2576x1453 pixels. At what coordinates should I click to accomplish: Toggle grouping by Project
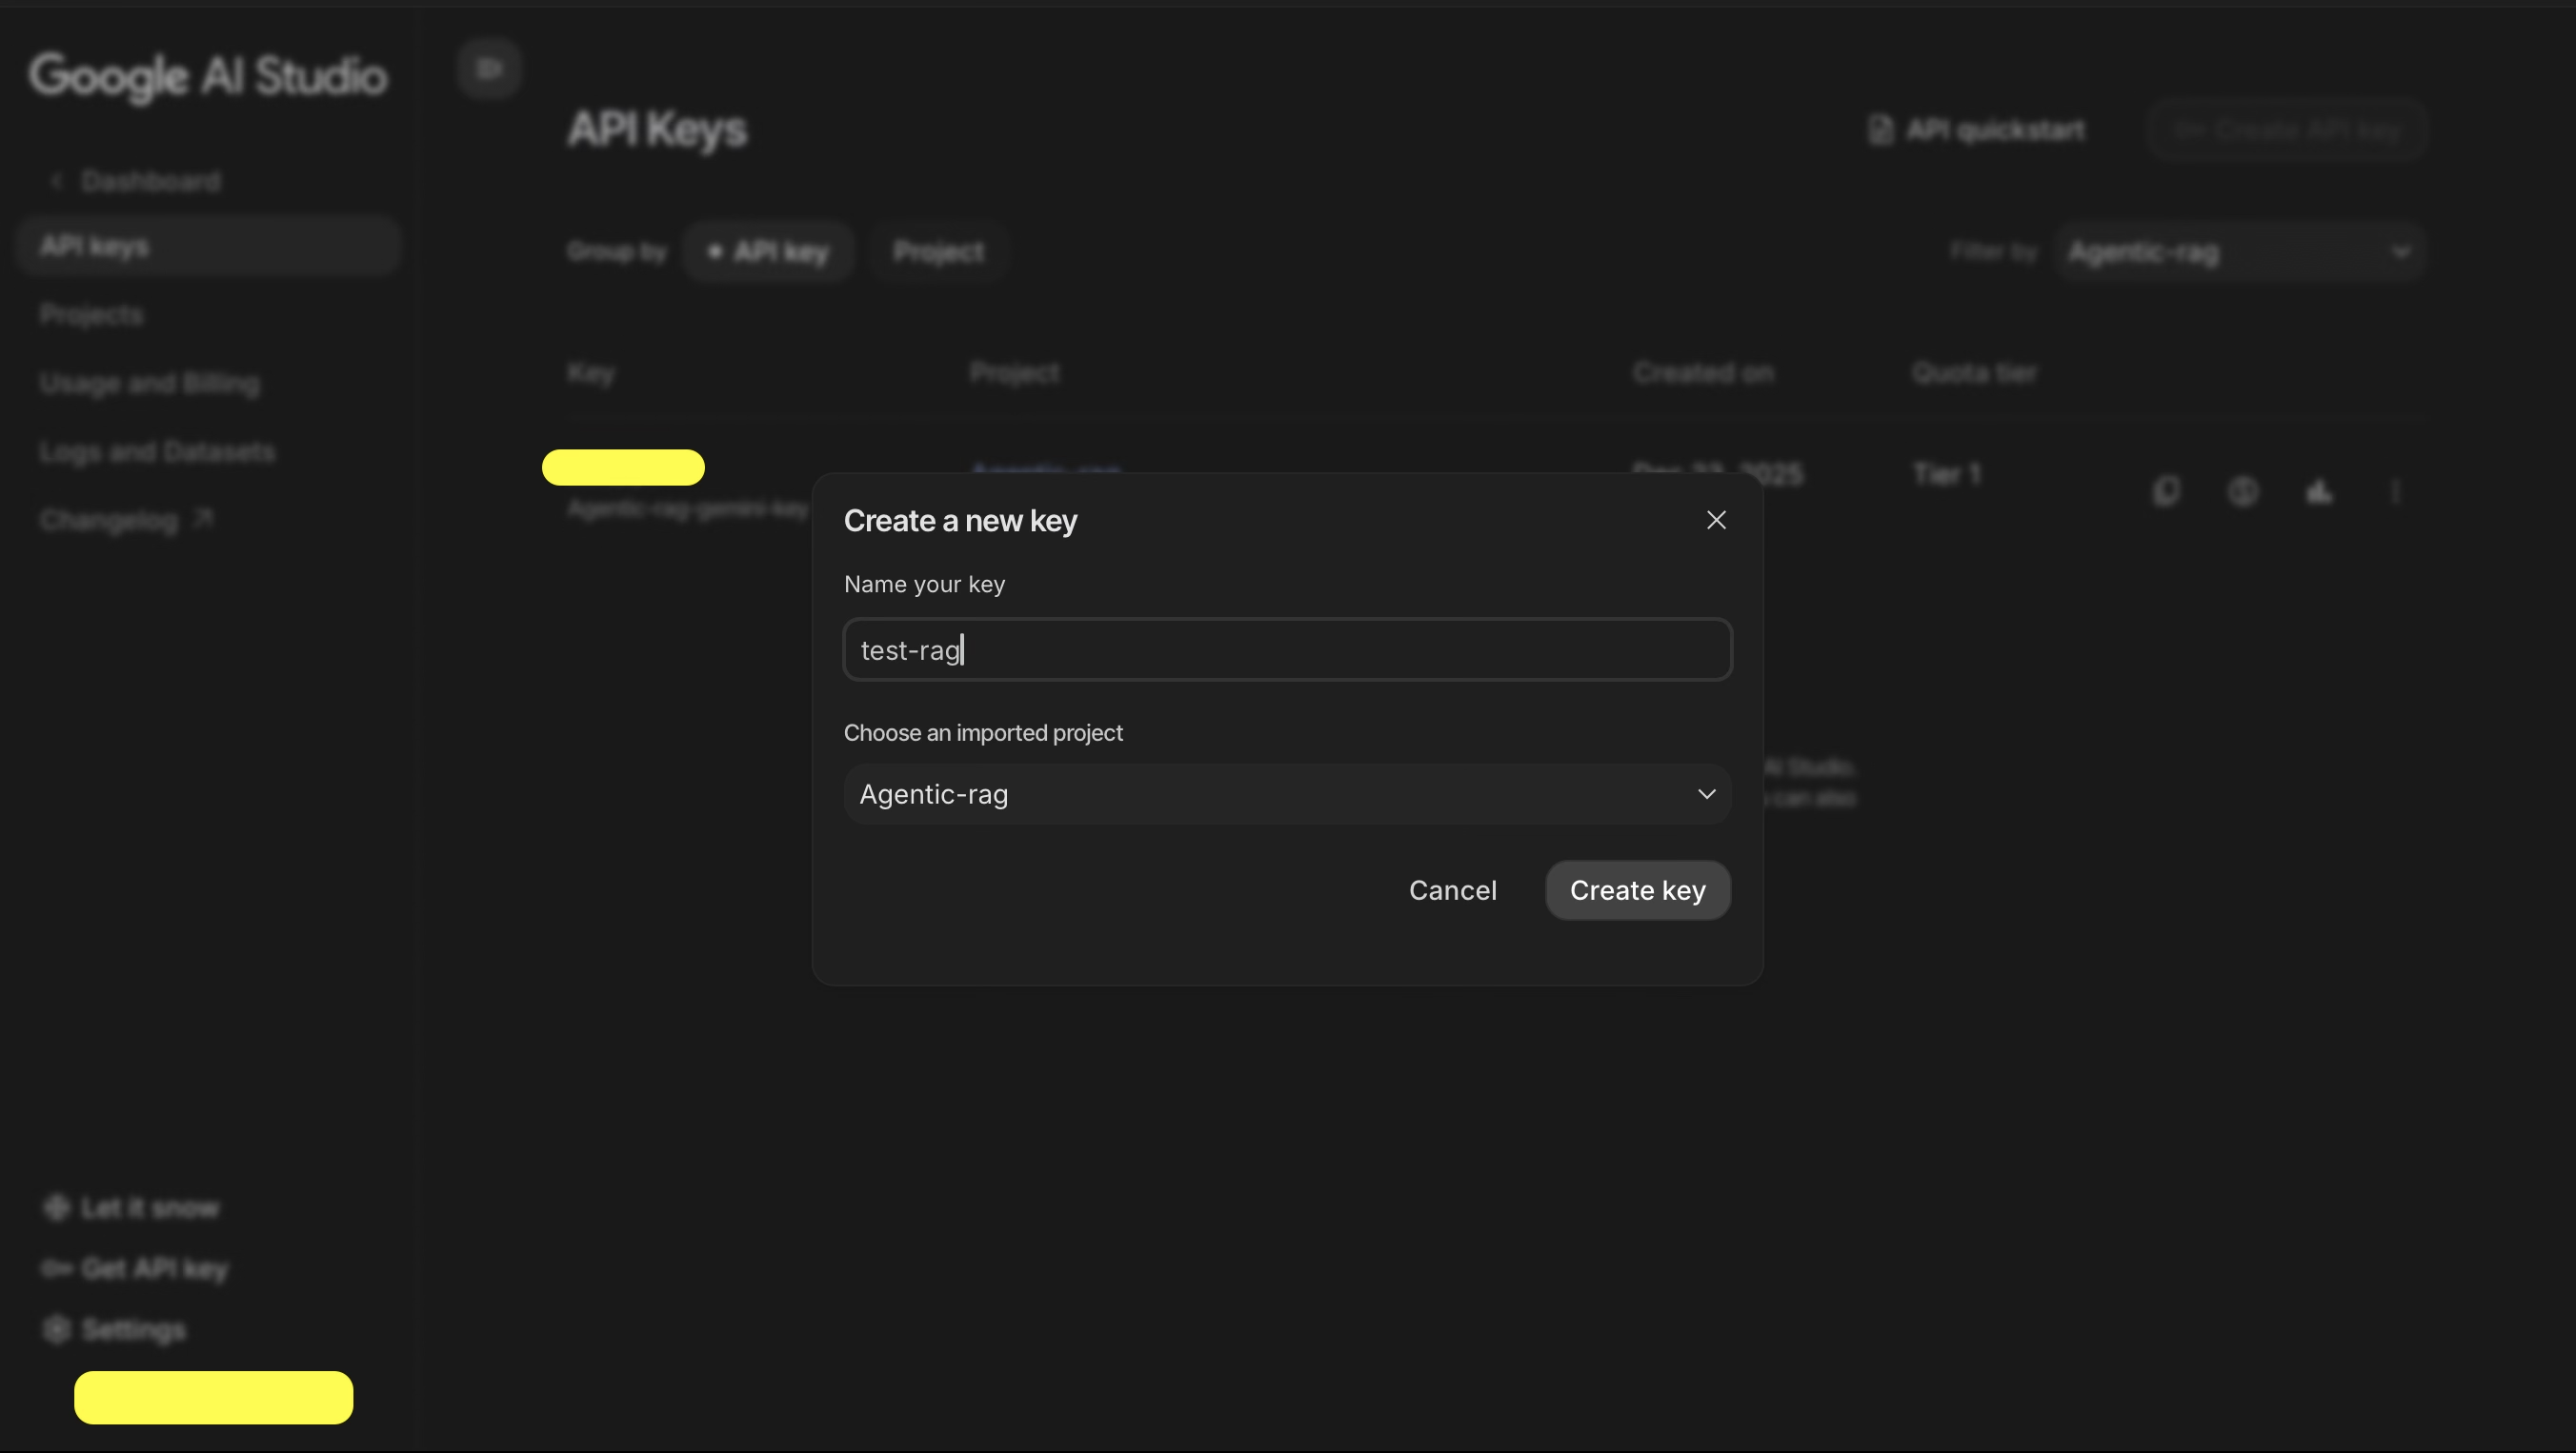(938, 250)
